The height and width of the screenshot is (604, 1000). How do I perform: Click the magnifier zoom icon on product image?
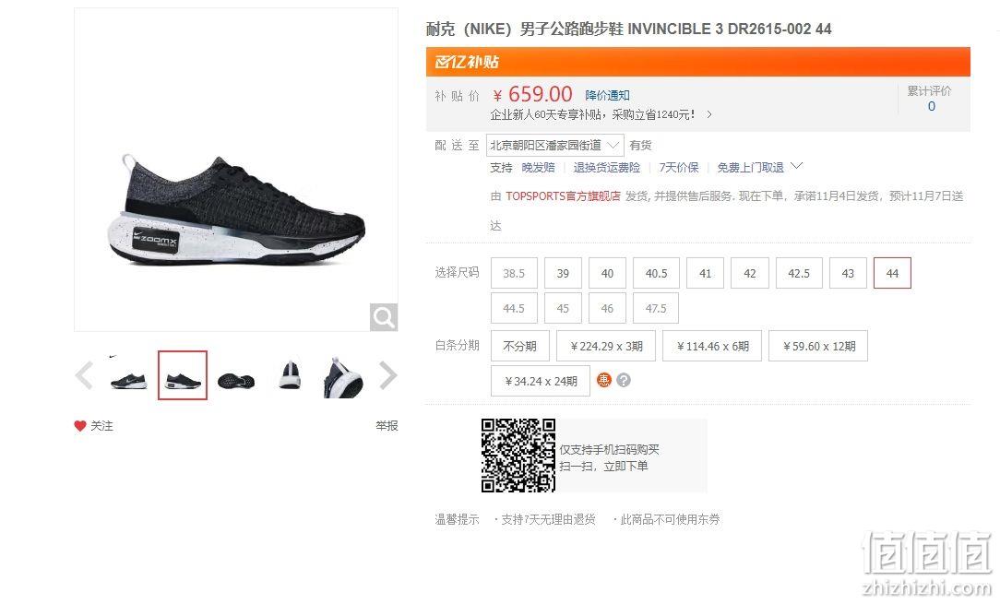(x=383, y=317)
